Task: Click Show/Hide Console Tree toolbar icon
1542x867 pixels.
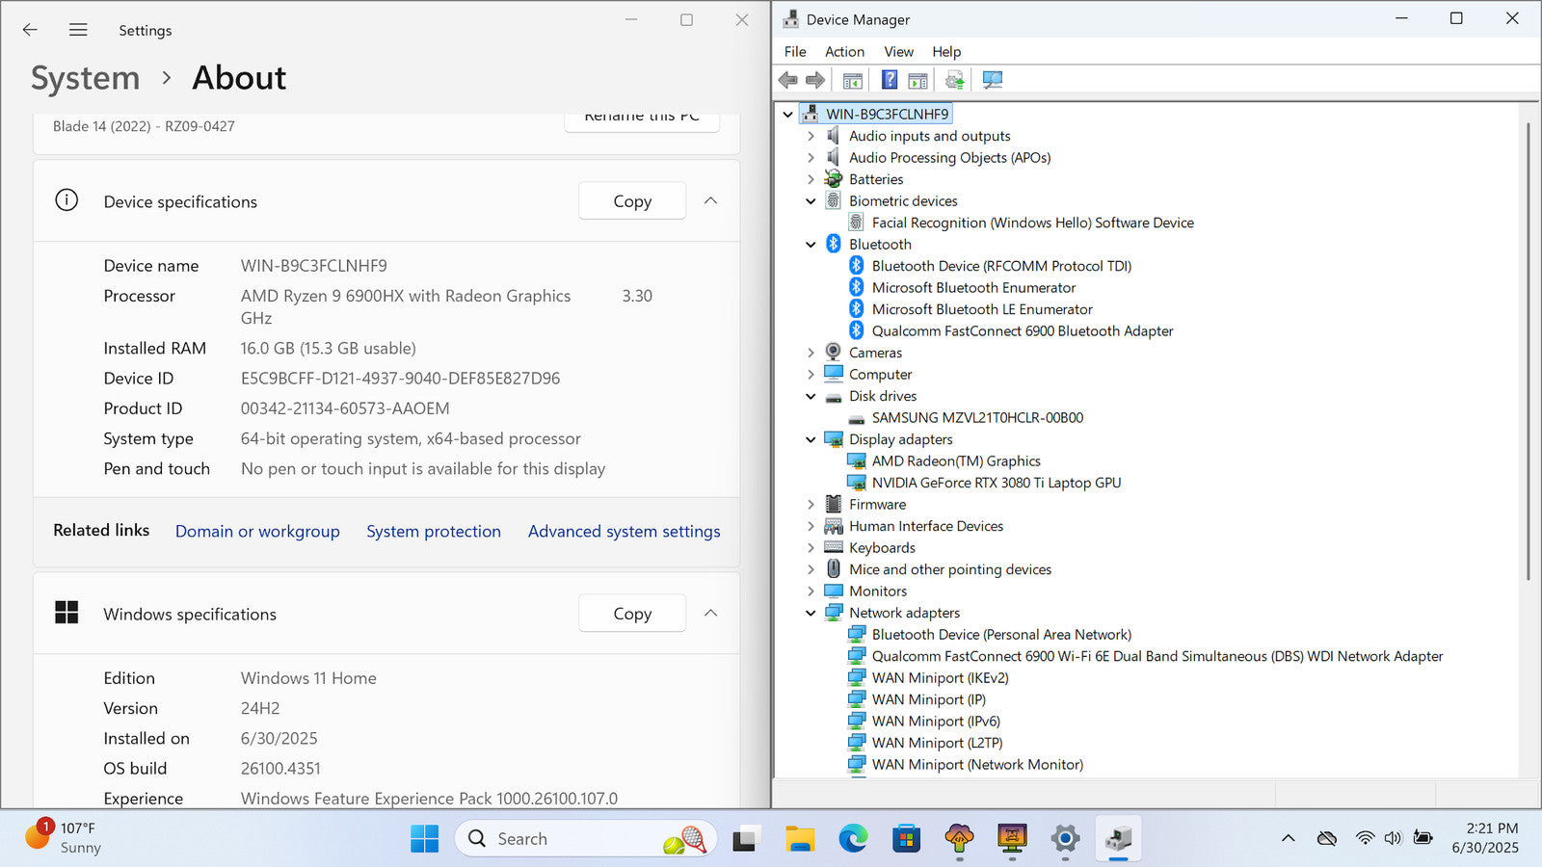Action: (x=852, y=80)
